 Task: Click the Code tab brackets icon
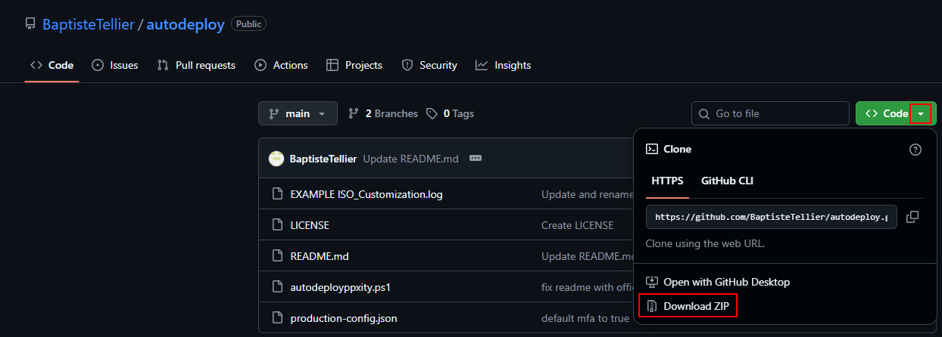point(36,65)
